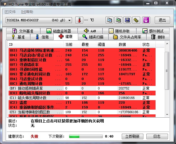Select row (07) 寻道错误率

[82, 65]
